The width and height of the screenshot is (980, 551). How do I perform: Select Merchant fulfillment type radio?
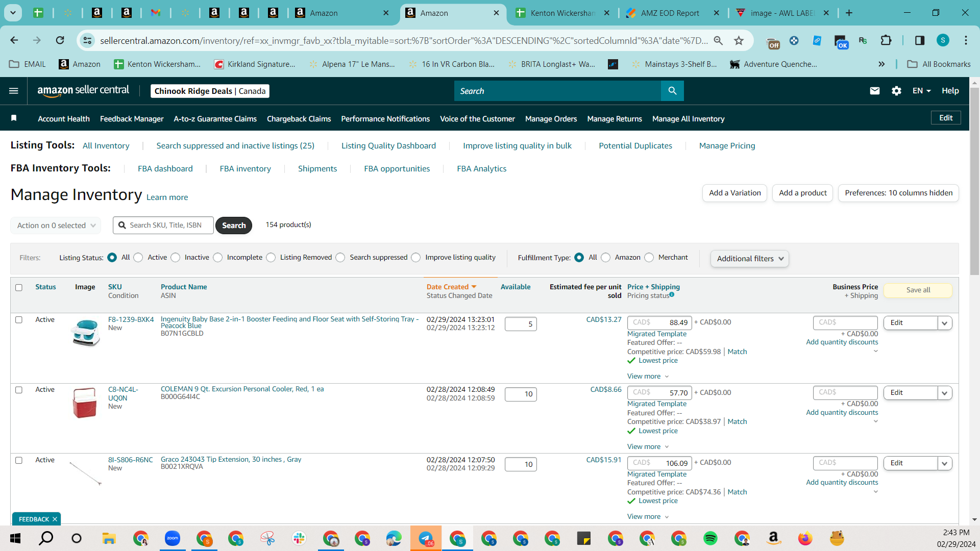[649, 258]
